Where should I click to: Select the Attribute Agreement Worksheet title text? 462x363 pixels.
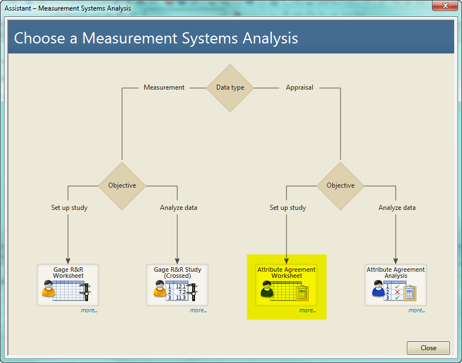pyautogui.click(x=286, y=273)
